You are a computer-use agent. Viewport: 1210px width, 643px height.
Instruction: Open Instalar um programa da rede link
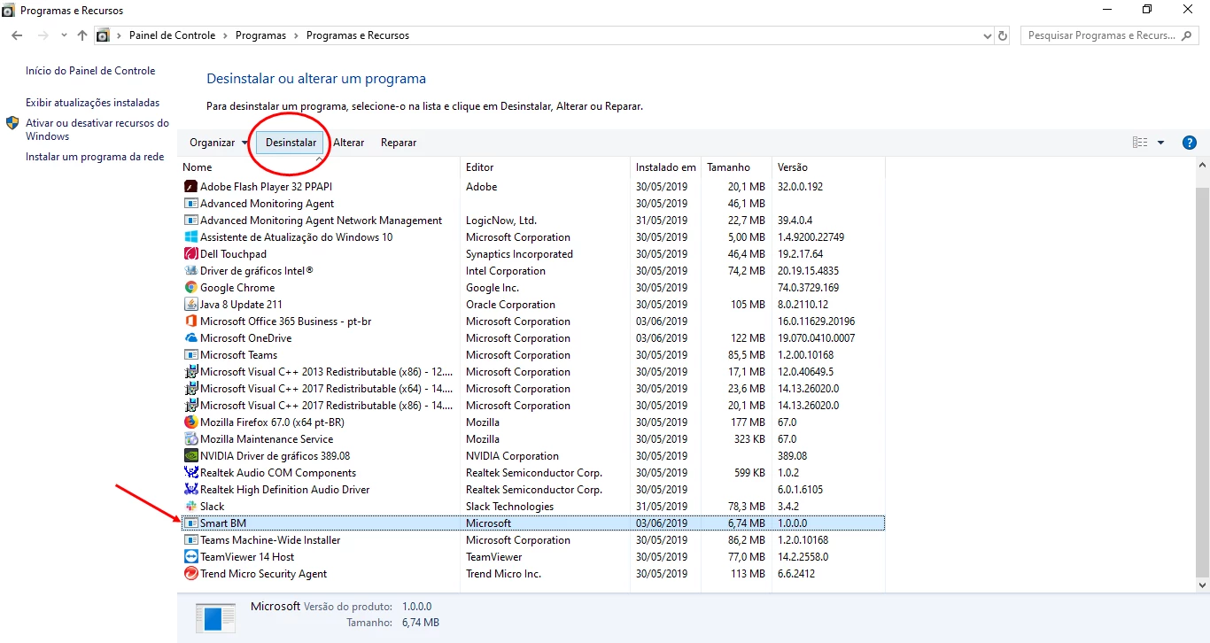pos(95,157)
